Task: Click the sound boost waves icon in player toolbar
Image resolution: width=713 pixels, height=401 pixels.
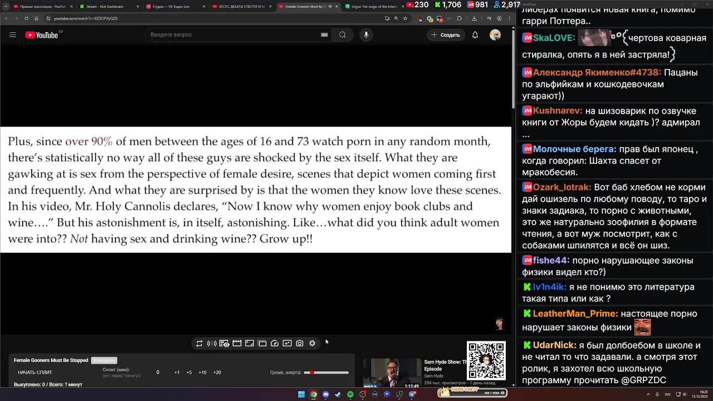Action: 212,344
